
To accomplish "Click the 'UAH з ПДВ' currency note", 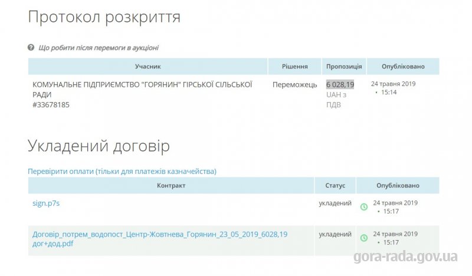I will point(336,100).
